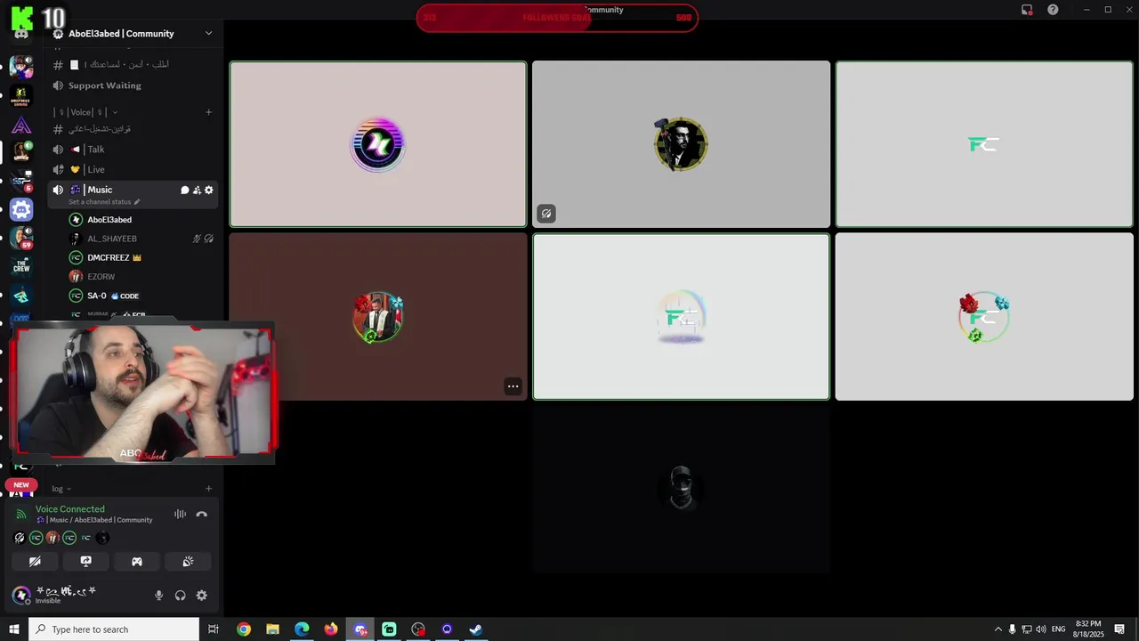Open the noise suppression waveform icon
Screen dimensions: 1139x641
click(x=180, y=514)
